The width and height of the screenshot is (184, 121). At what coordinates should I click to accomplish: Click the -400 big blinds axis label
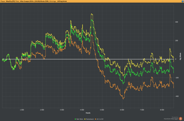[x=176, y=96]
